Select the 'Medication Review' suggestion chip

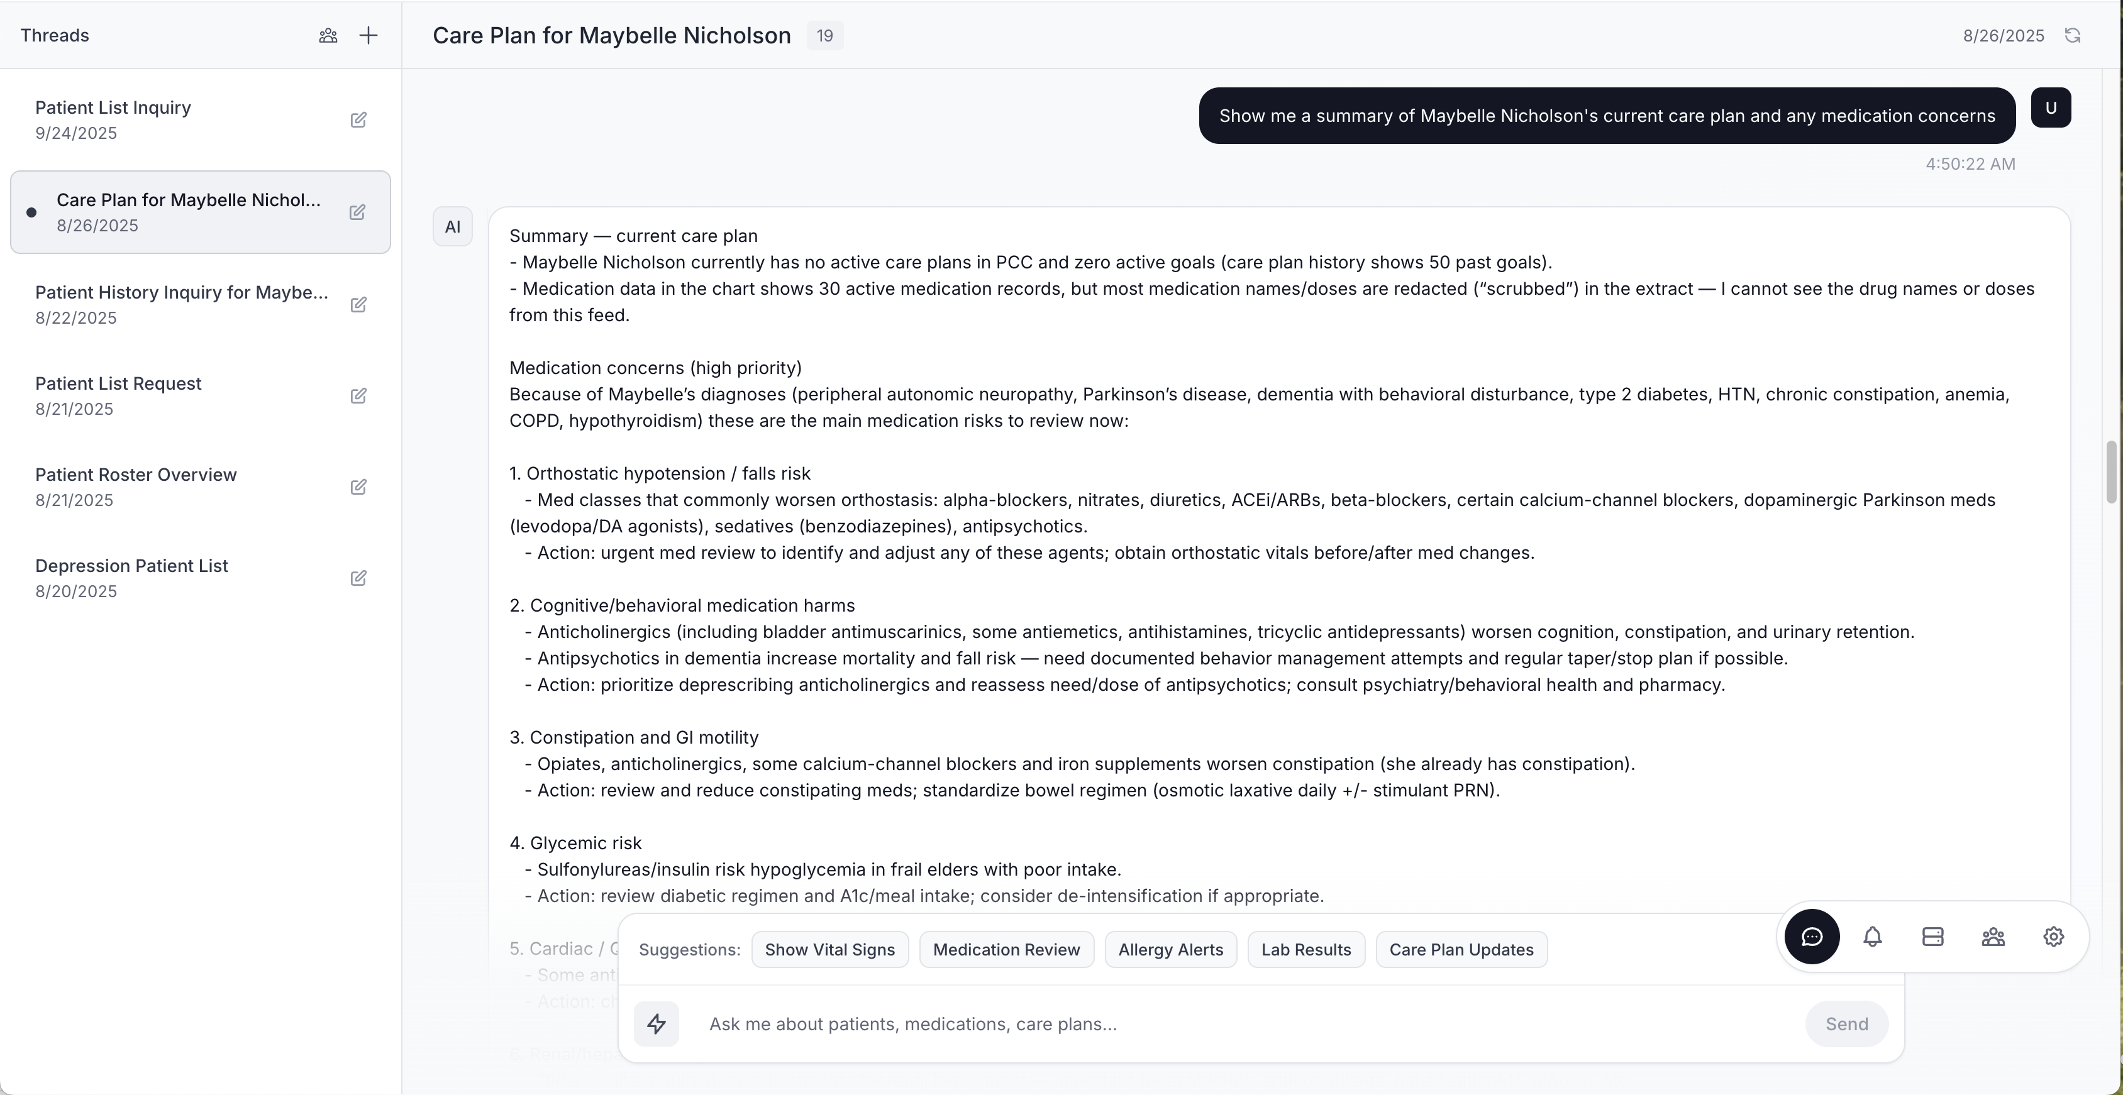click(x=1006, y=949)
